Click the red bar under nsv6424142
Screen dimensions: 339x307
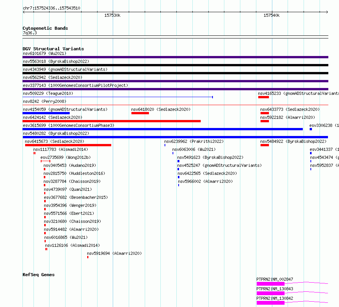pyautogui.click(x=112, y=121)
